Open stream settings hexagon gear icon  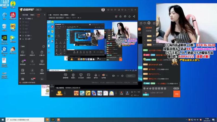click(x=122, y=76)
